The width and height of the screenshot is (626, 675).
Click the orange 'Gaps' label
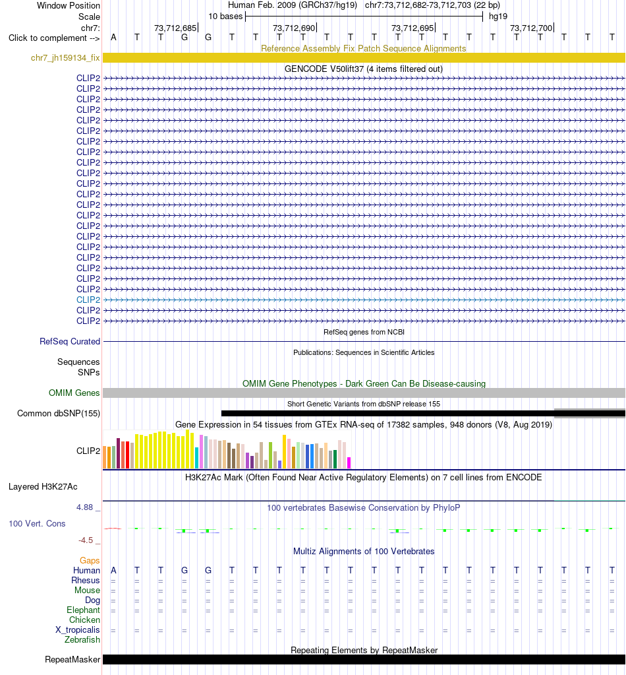(90, 560)
